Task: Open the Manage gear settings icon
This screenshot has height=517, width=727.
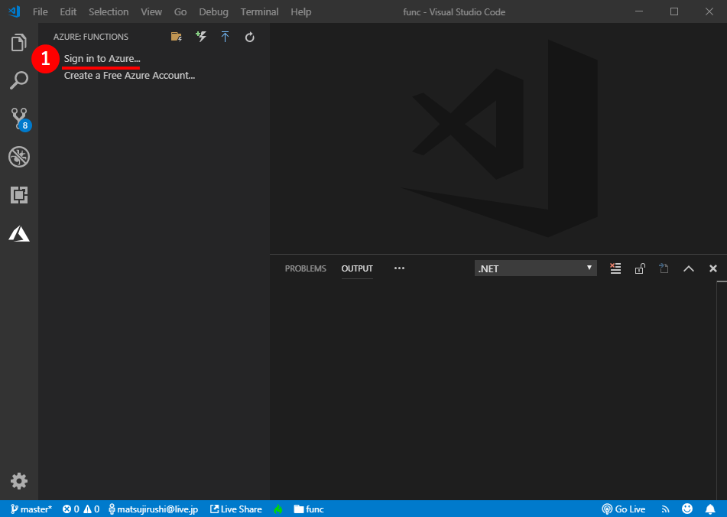Action: (x=19, y=481)
